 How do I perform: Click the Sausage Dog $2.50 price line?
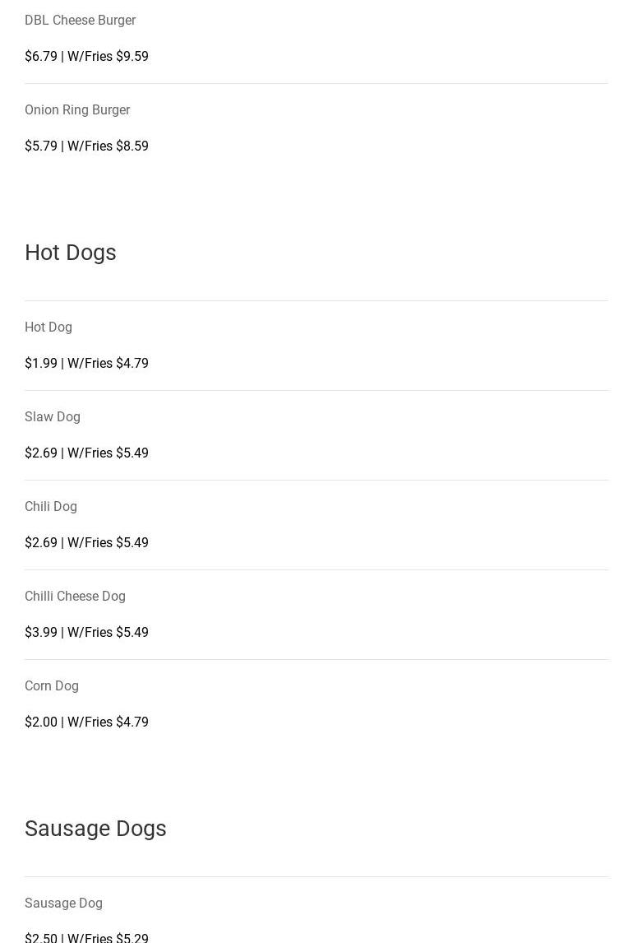(86, 937)
